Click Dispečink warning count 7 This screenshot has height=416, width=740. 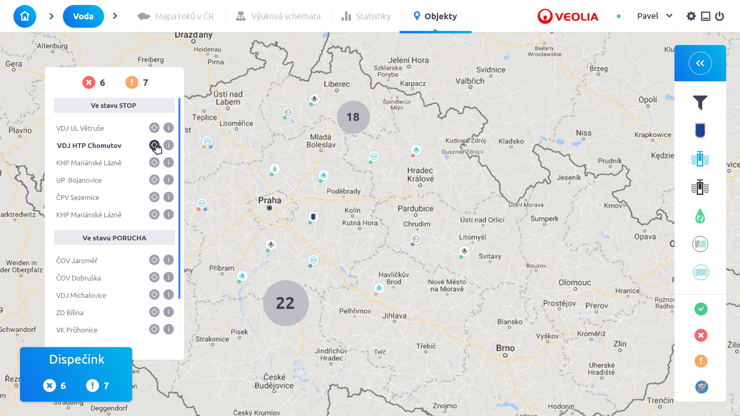98,386
